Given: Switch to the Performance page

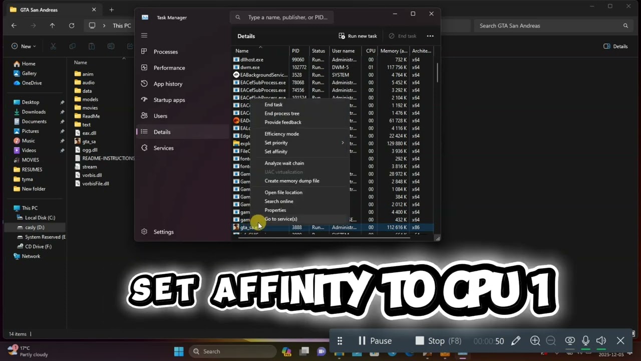Looking at the screenshot, I should pos(169,68).
